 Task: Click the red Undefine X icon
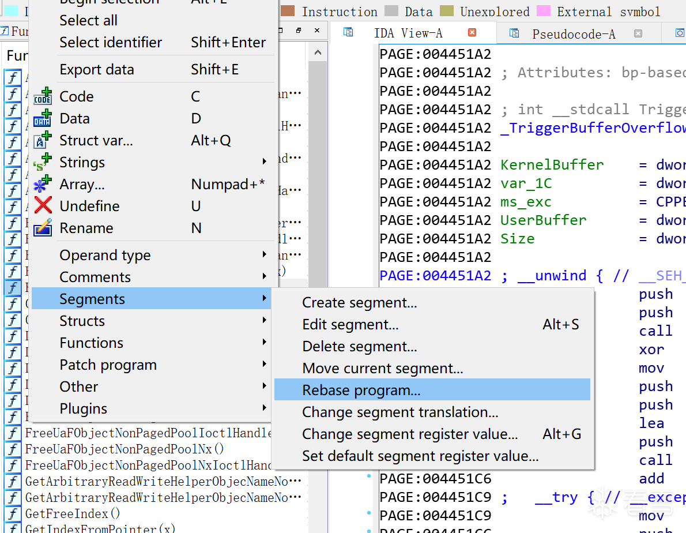(x=43, y=206)
